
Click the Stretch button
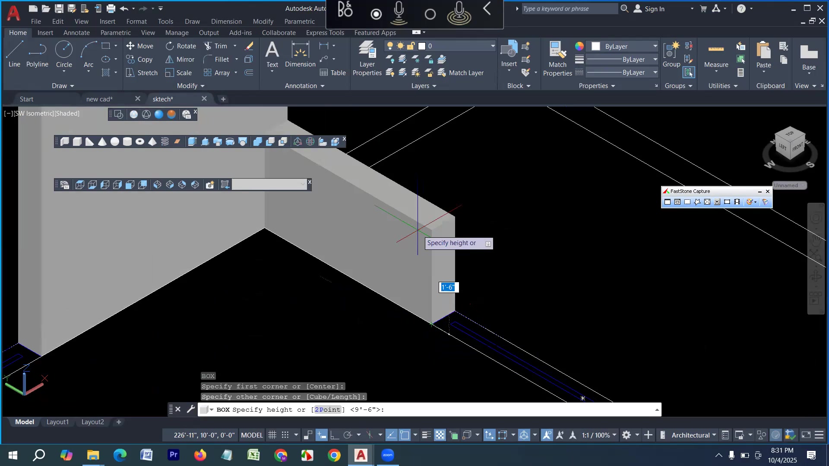(142, 72)
